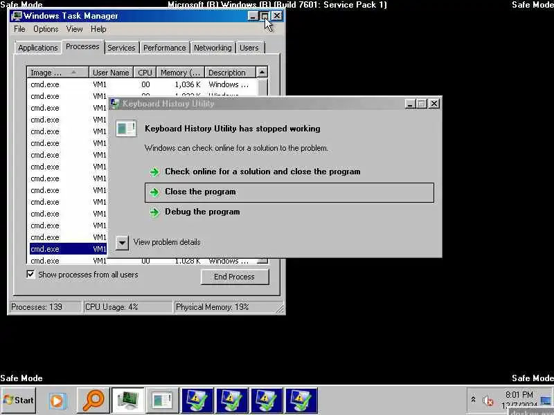This screenshot has height=415, width=554.
Task: Minimize the Windows Task Manager window
Action: (x=252, y=16)
